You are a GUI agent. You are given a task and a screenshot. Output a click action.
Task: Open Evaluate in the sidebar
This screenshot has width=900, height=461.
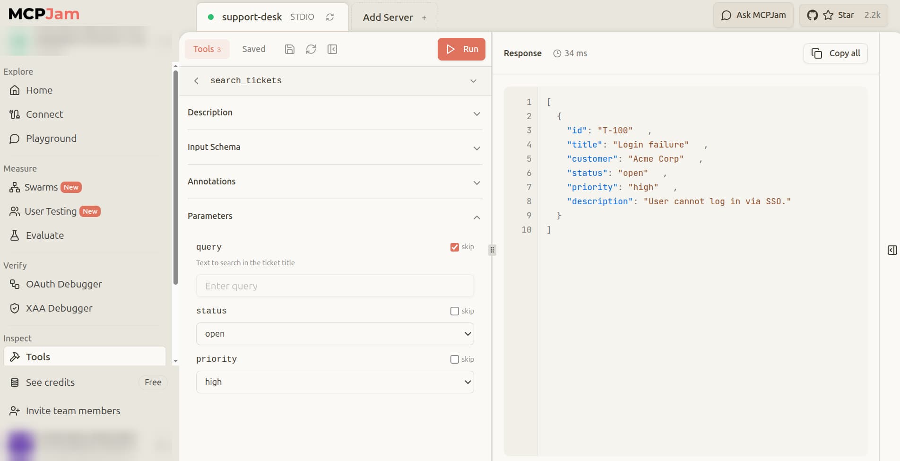pyautogui.click(x=85, y=235)
